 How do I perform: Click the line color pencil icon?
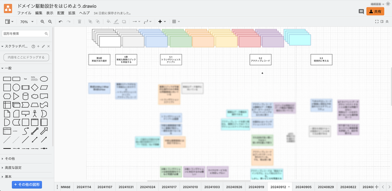click(116, 22)
